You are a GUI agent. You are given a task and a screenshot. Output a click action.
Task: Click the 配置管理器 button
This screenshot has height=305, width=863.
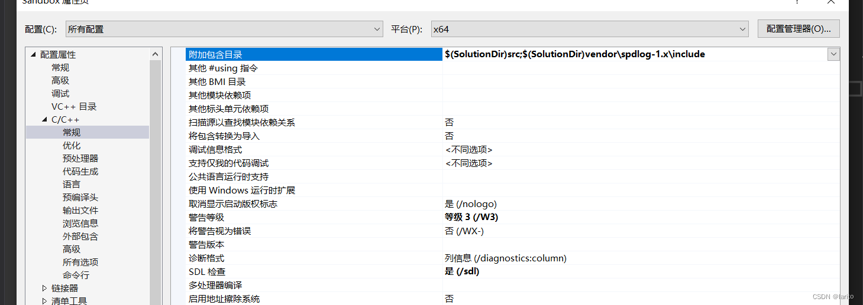click(x=798, y=28)
